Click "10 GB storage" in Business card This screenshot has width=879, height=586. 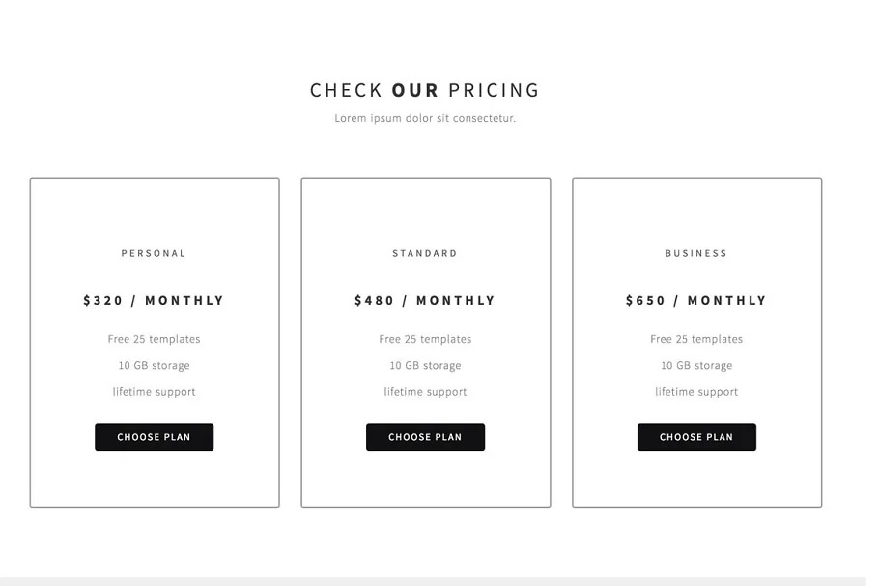pyautogui.click(x=696, y=365)
